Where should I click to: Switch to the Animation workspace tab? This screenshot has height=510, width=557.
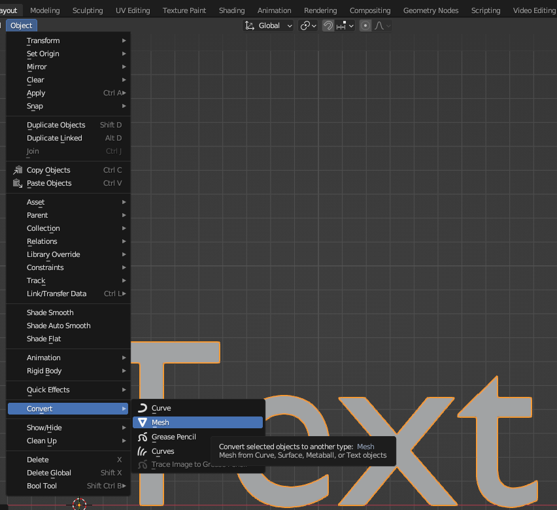[274, 10]
